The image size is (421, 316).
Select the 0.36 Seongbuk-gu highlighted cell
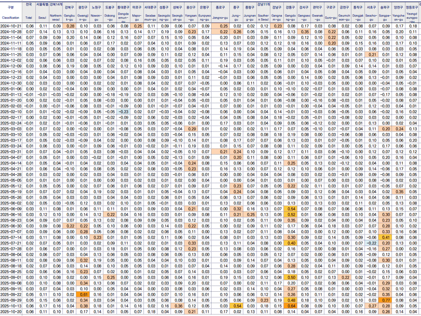tap(177, 306)
